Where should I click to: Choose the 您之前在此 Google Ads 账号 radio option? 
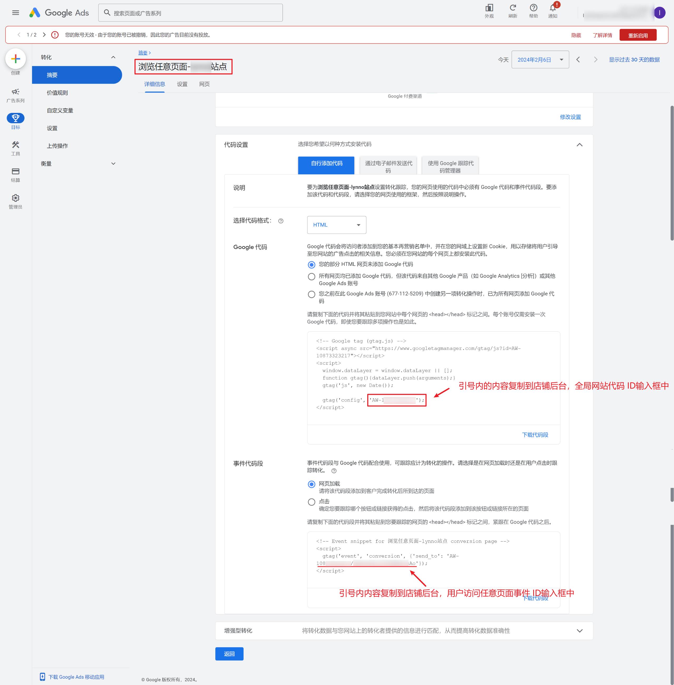pyautogui.click(x=312, y=294)
